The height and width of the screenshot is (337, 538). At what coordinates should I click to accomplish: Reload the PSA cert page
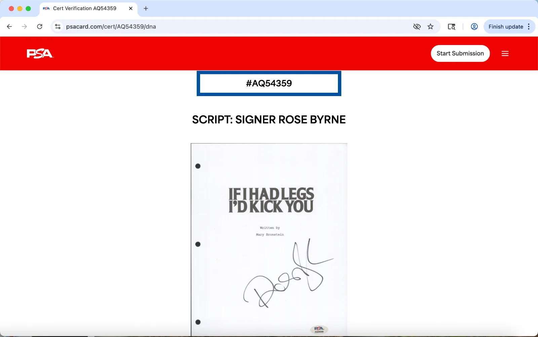(40, 27)
